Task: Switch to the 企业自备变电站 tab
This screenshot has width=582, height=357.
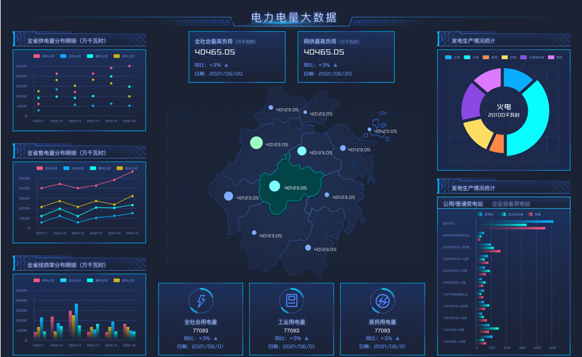Action: [x=511, y=204]
